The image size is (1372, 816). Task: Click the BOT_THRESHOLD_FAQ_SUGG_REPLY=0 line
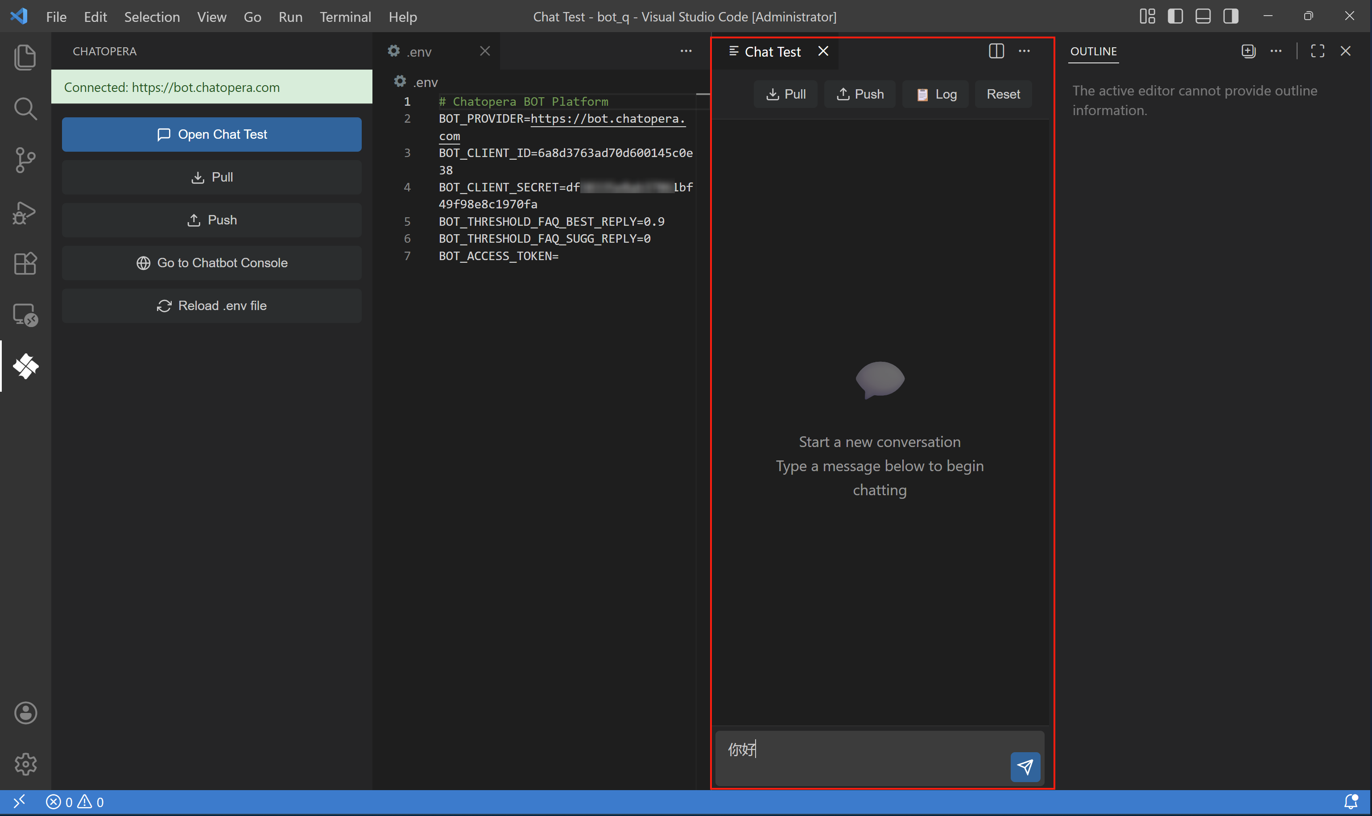click(545, 239)
